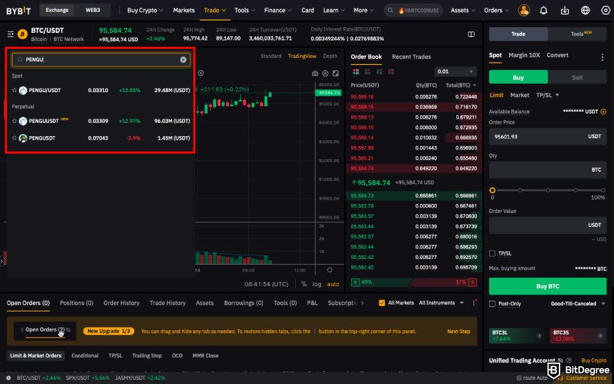The width and height of the screenshot is (614, 384).
Task: Show buy-only order book view
Action: click(379, 72)
